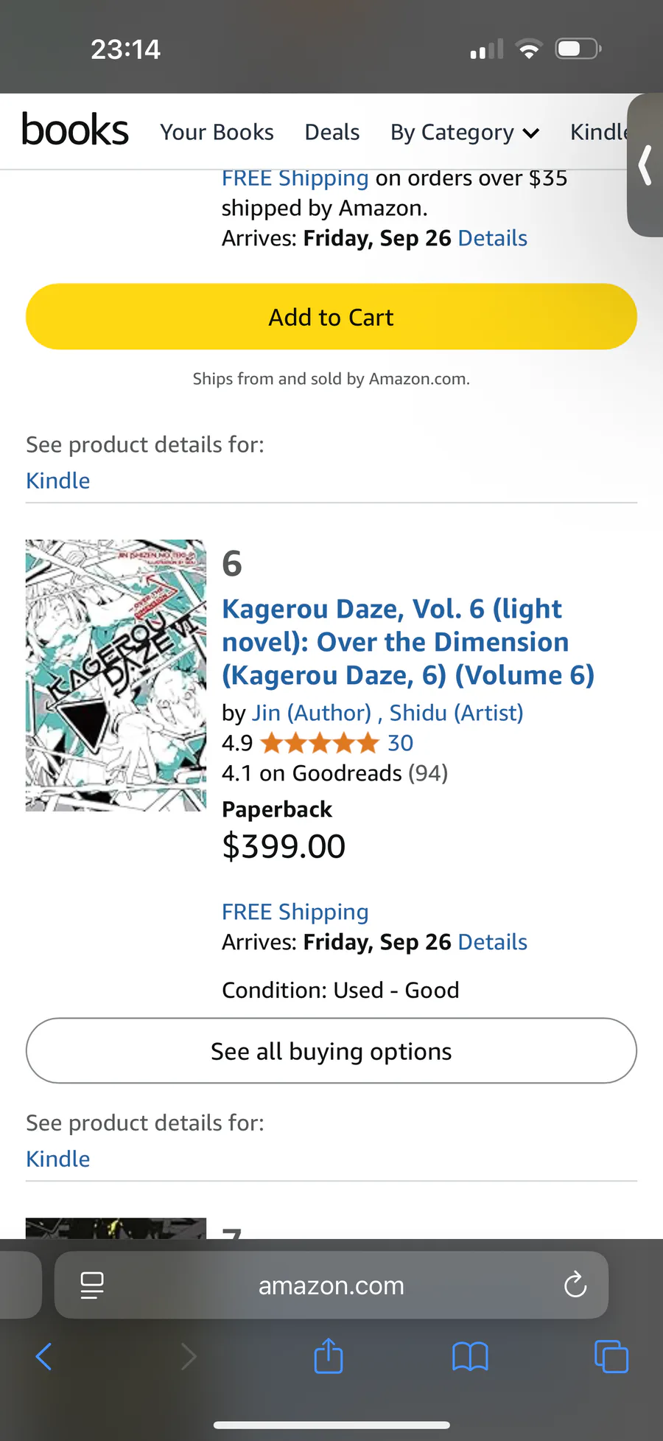
Task: Tap the amazon.com address bar
Action: [x=331, y=1285]
